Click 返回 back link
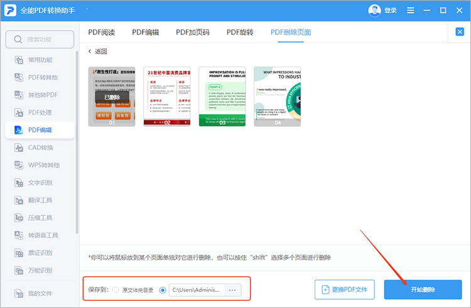 point(101,51)
